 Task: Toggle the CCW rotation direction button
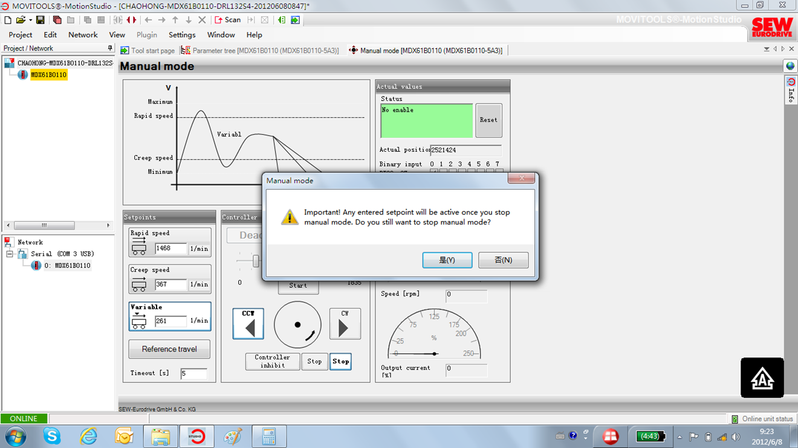248,324
